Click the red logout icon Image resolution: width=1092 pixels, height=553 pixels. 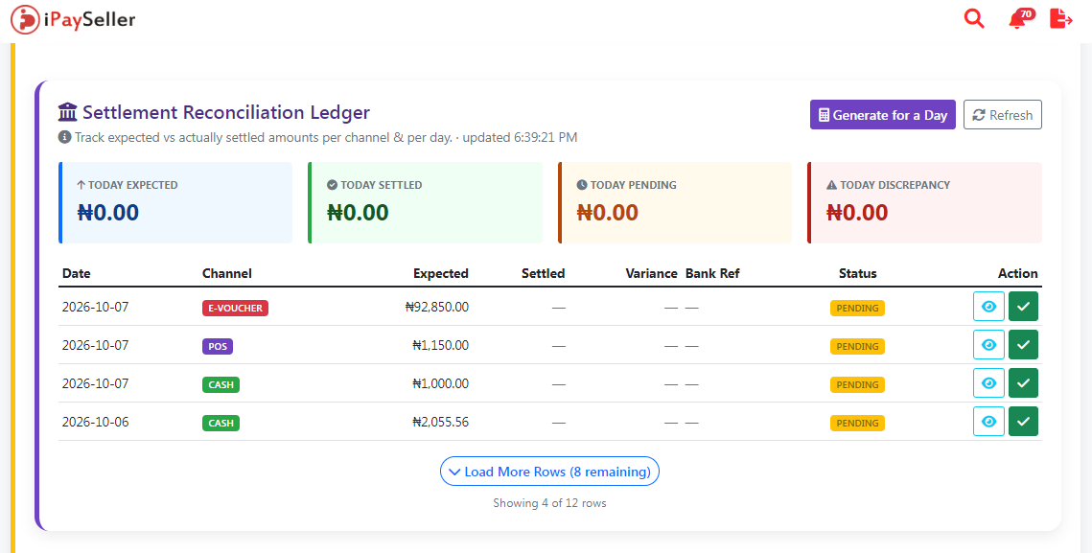pyautogui.click(x=1060, y=19)
